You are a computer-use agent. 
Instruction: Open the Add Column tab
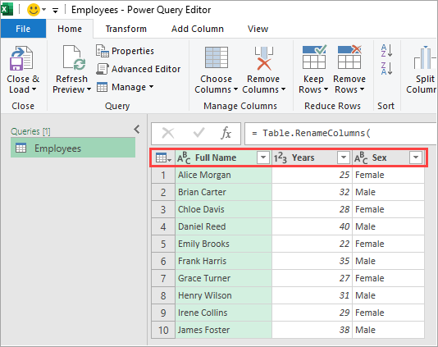198,29
